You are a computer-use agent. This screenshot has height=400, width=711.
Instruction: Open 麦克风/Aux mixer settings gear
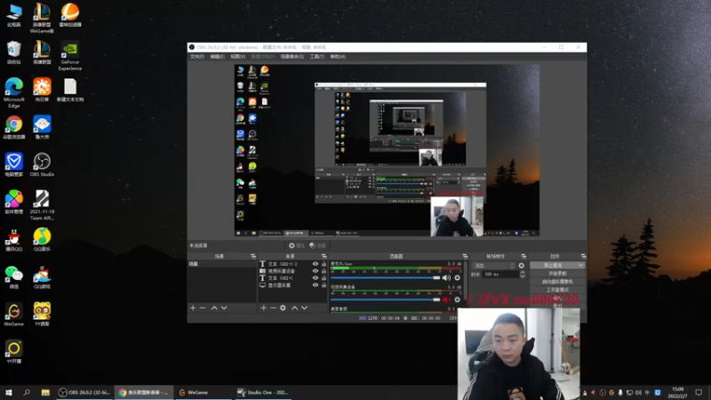(457, 277)
